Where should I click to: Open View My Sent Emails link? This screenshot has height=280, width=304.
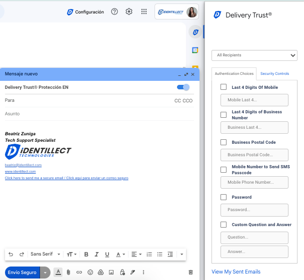click(x=236, y=272)
